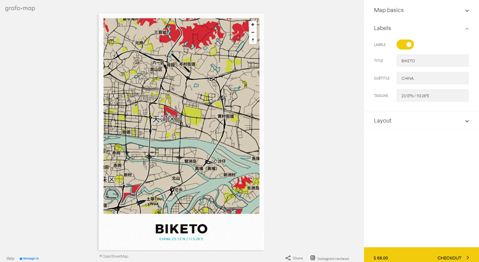479x262 pixels.
Task: Click the Messenger icon beside Message Us
Action: coord(21,258)
